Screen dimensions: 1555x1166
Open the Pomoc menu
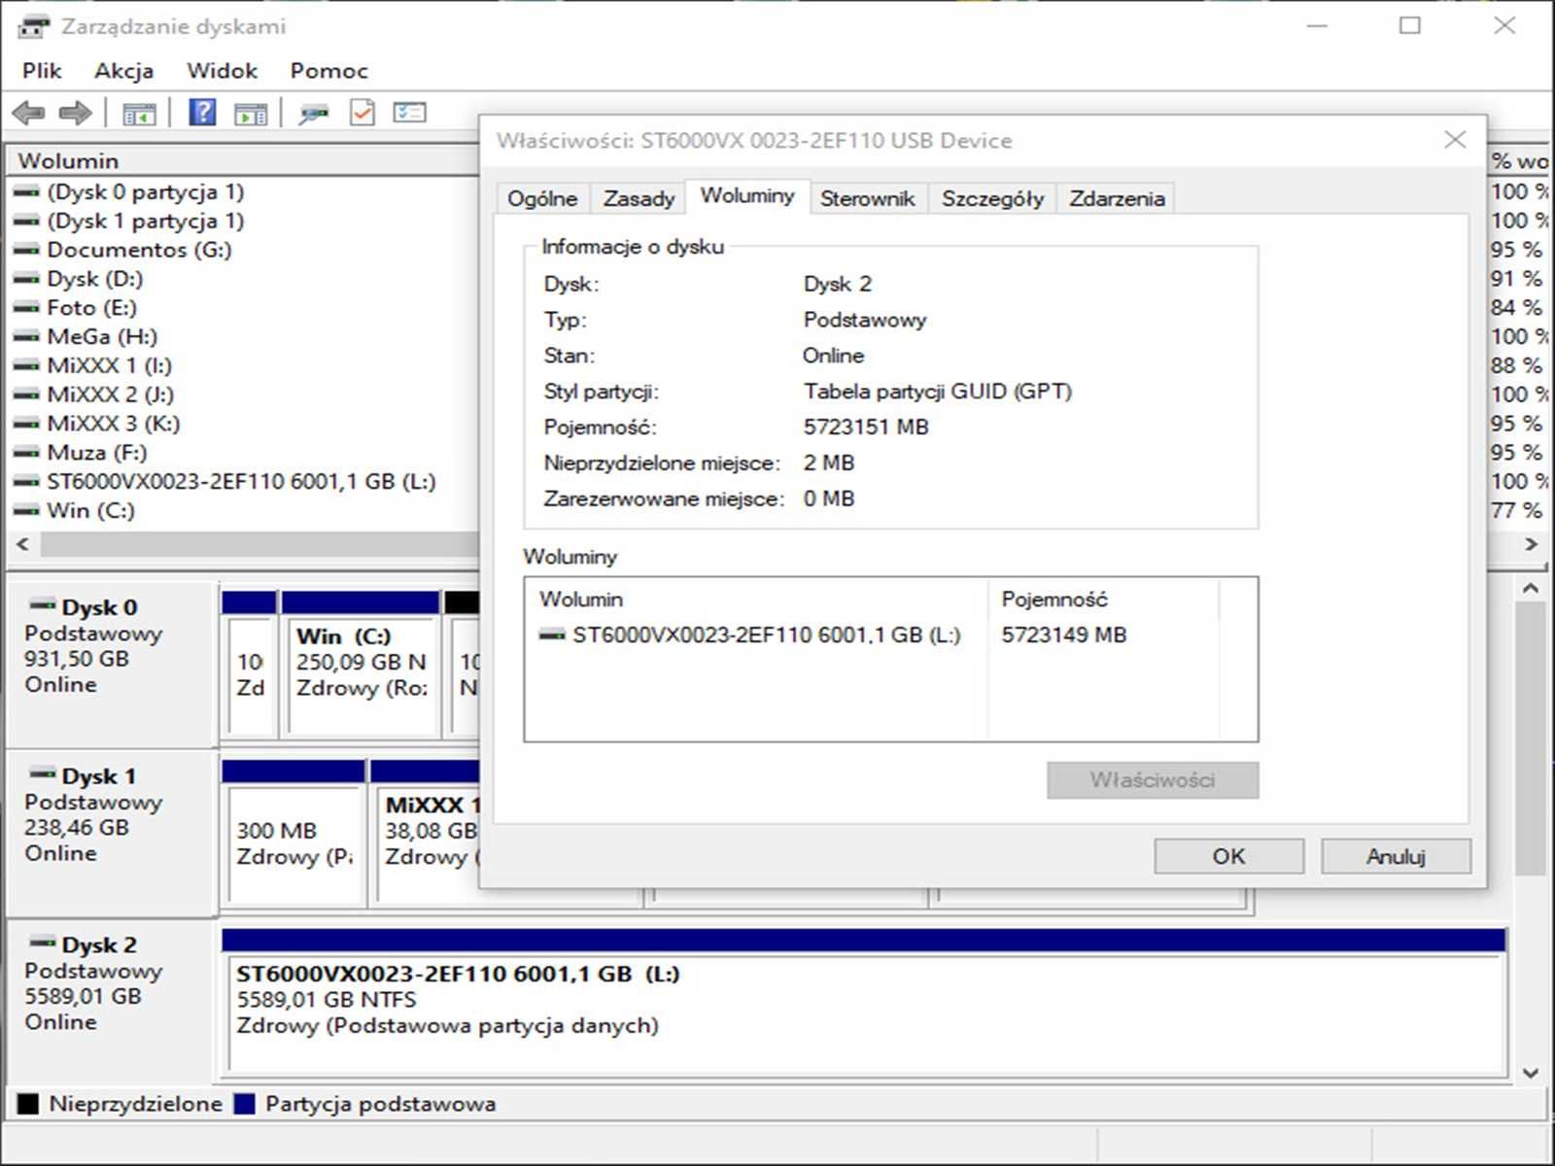tap(328, 71)
